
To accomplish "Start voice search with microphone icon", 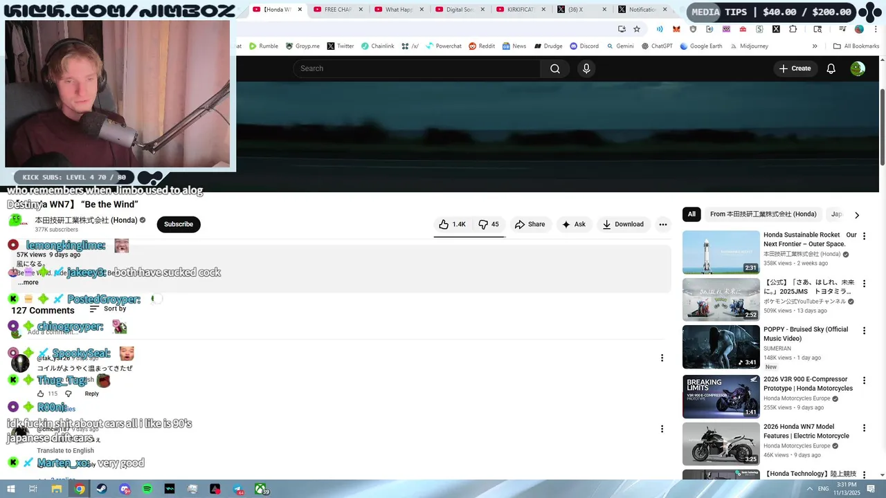I will click(x=586, y=68).
